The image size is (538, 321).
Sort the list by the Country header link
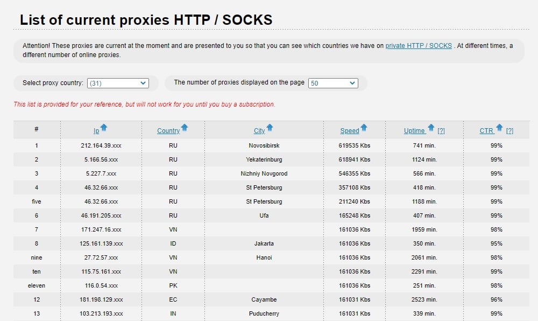click(x=168, y=131)
